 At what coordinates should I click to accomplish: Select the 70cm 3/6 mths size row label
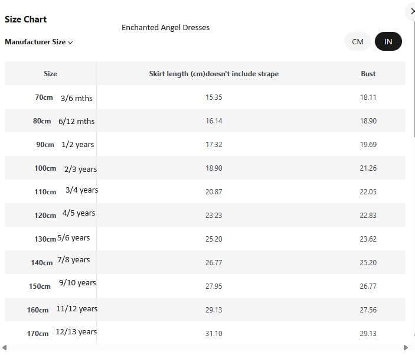64,97
